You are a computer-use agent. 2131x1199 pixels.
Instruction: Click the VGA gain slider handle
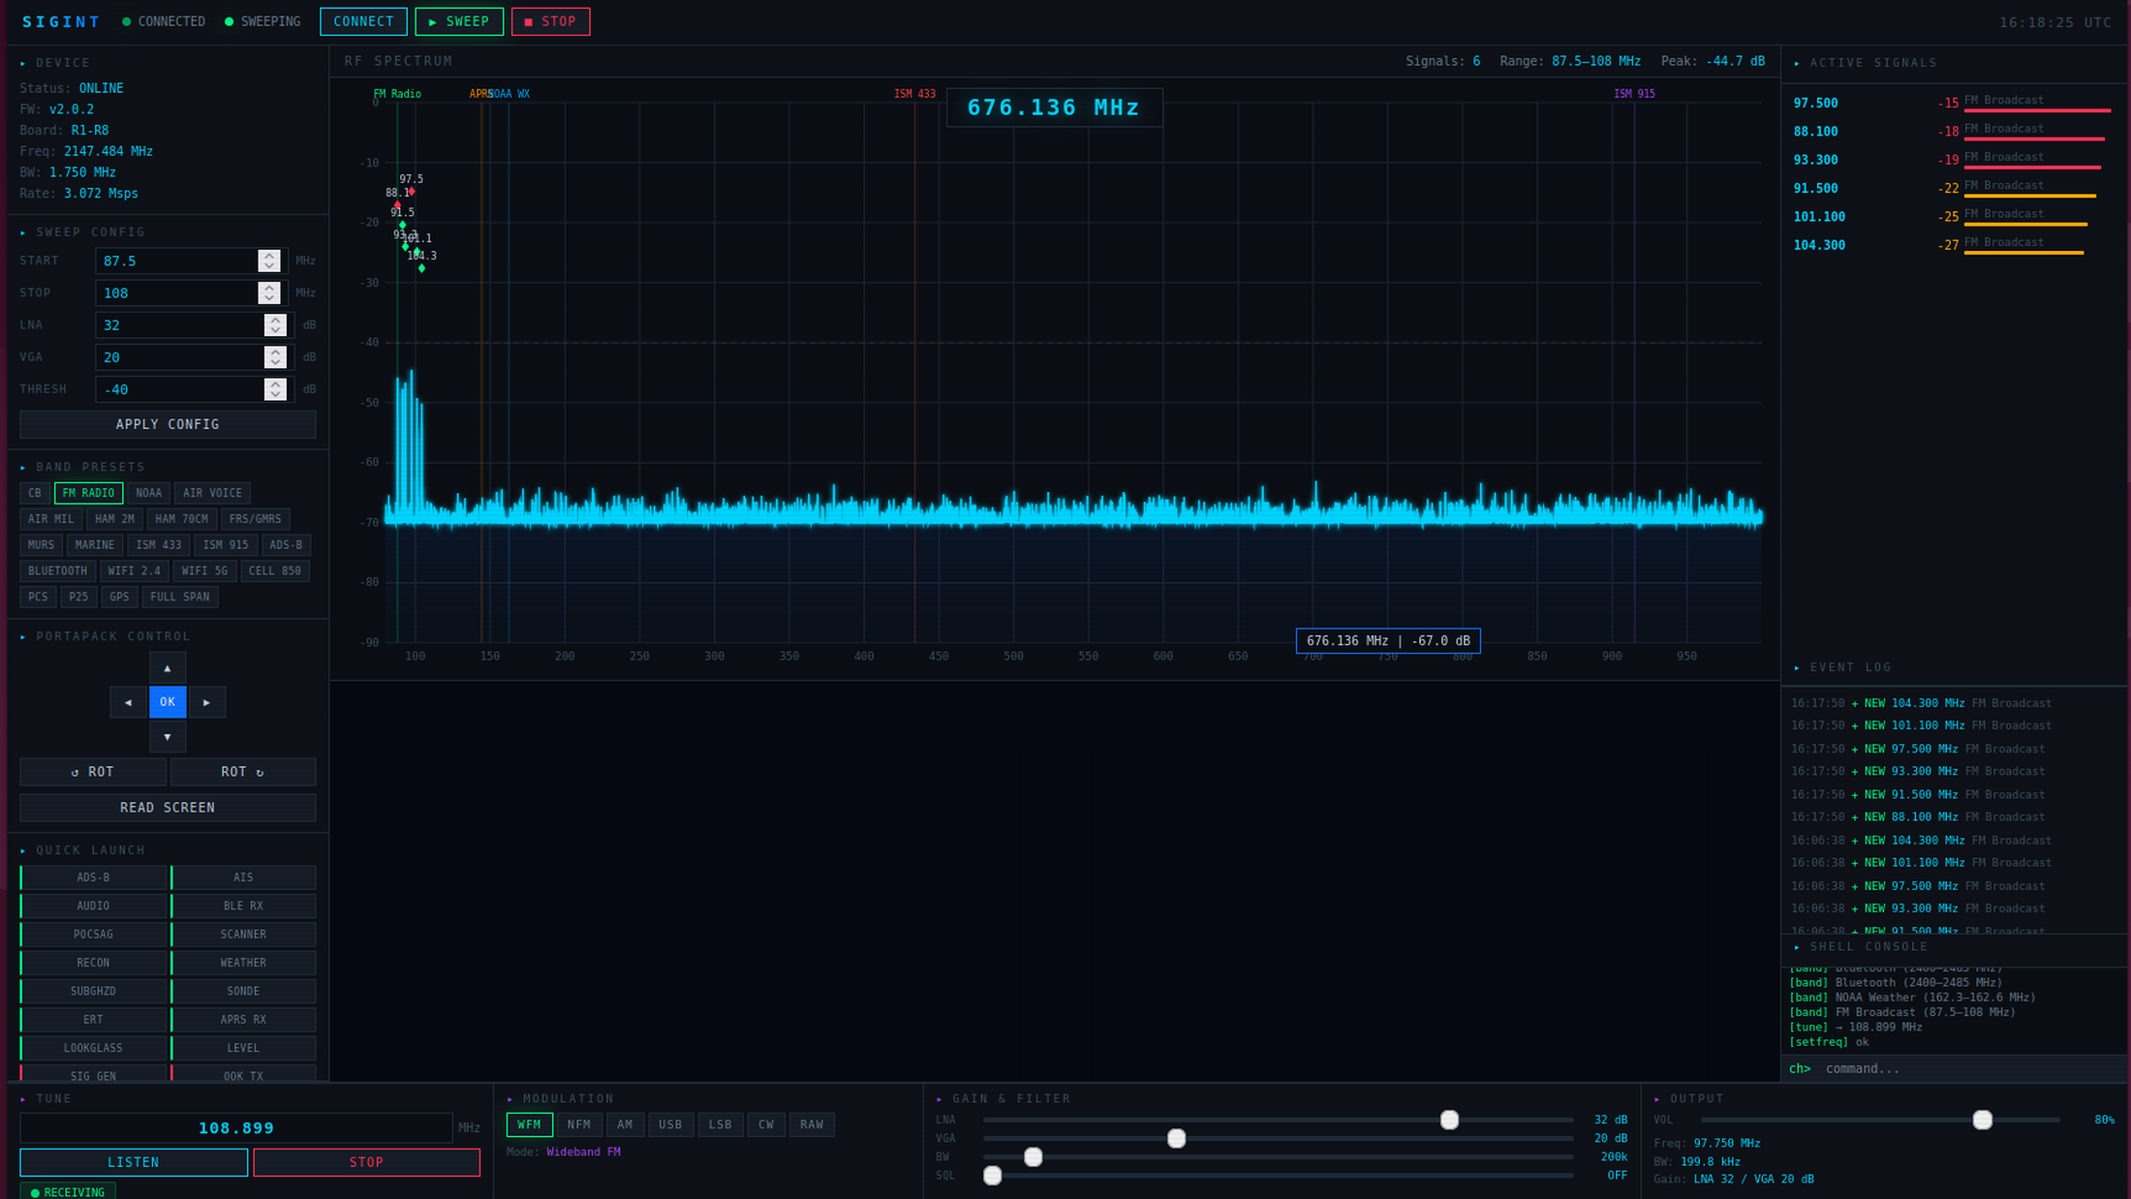1176,1138
